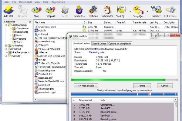Click the Music category icon
This screenshot has height=121, width=182.
(x=14, y=35)
